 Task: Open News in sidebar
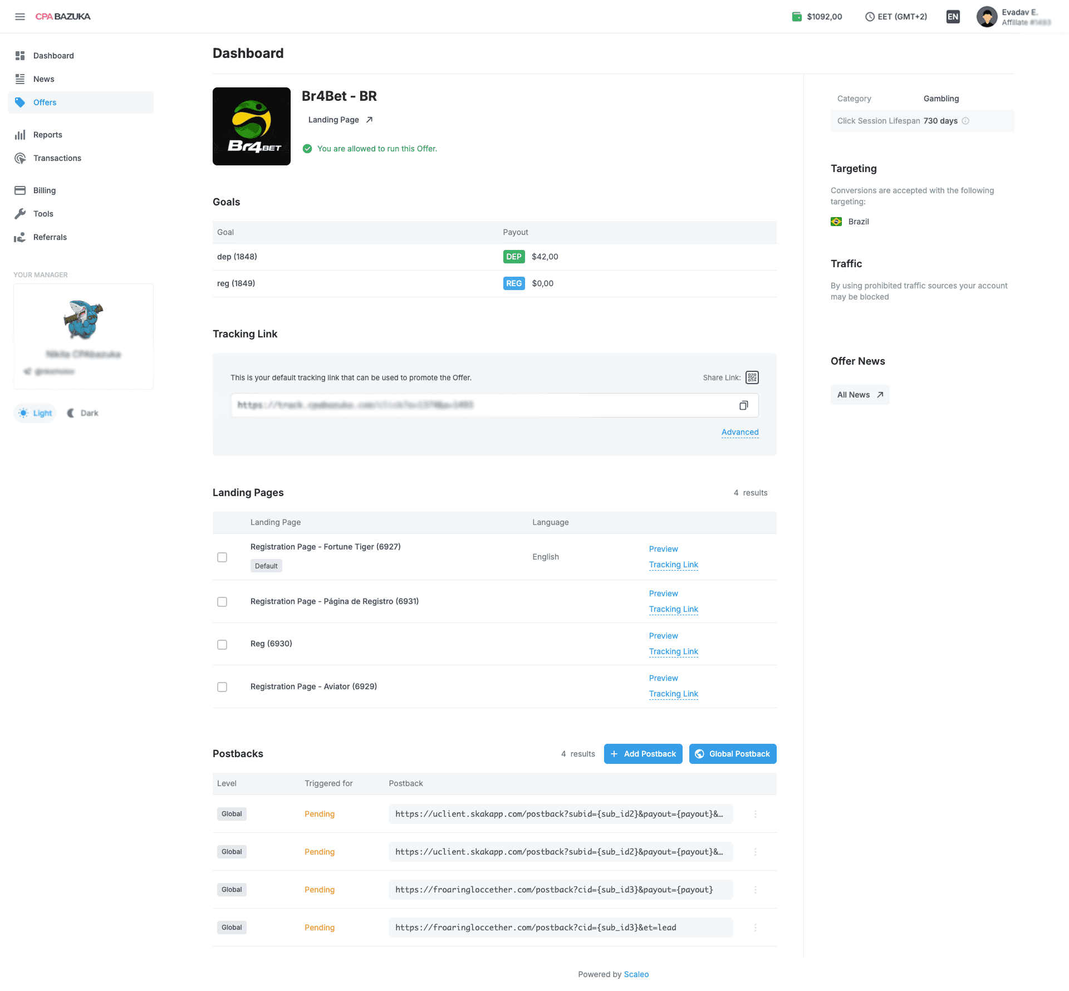81,79
